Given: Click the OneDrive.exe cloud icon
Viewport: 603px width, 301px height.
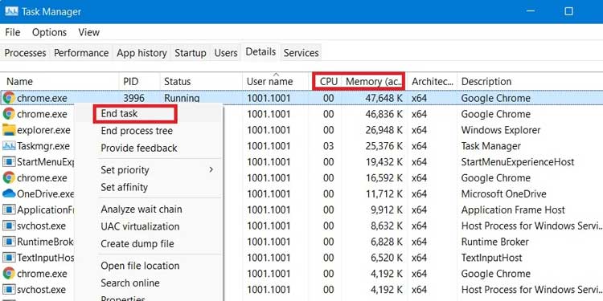Looking at the screenshot, I should click(x=9, y=194).
